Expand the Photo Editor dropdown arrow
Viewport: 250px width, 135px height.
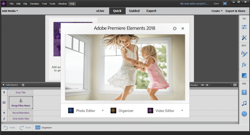point(103,111)
